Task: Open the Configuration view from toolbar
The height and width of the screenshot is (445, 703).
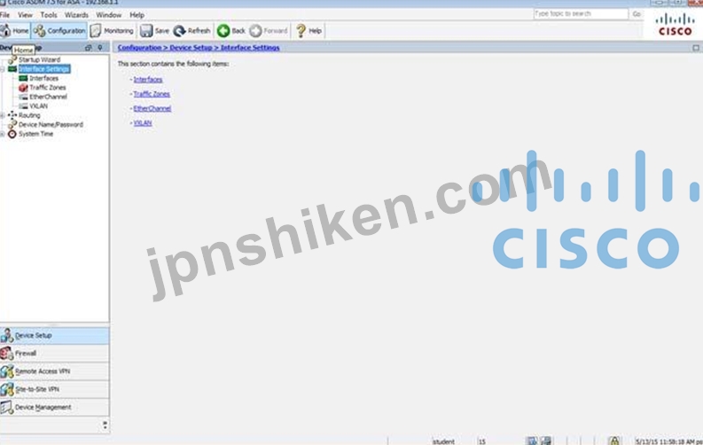Action: tap(59, 31)
